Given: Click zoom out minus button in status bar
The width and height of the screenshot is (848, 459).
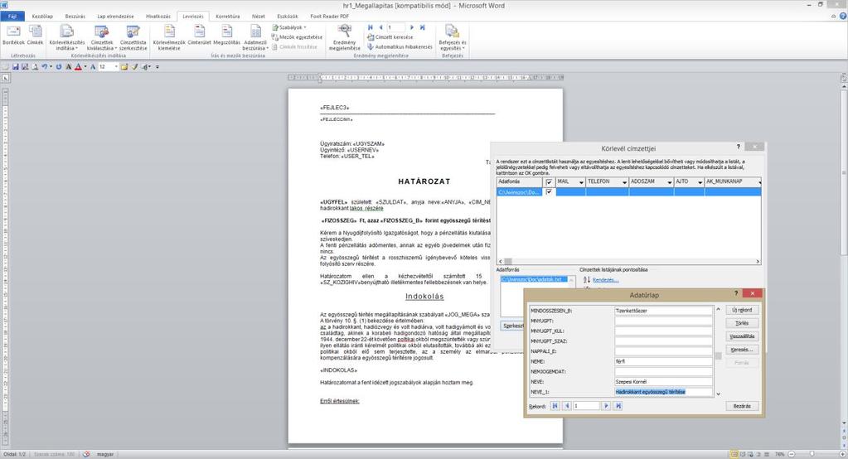Looking at the screenshot, I should point(792,454).
